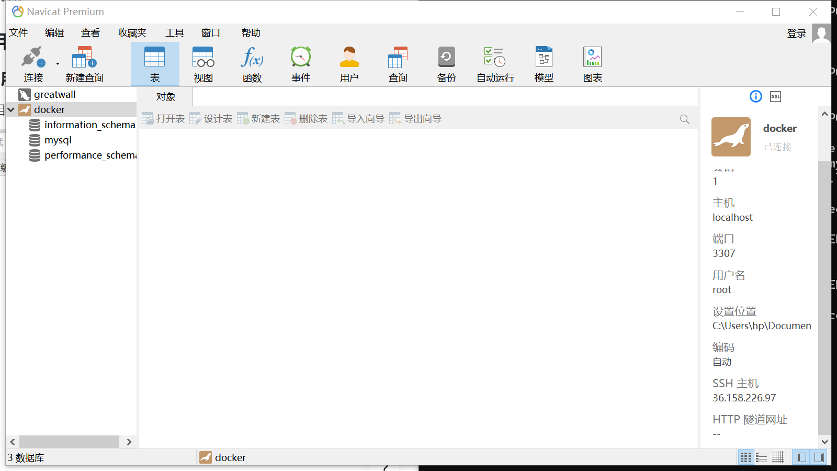Switch to the Objects (对象) tab
This screenshot has width=837, height=471.
(x=165, y=97)
